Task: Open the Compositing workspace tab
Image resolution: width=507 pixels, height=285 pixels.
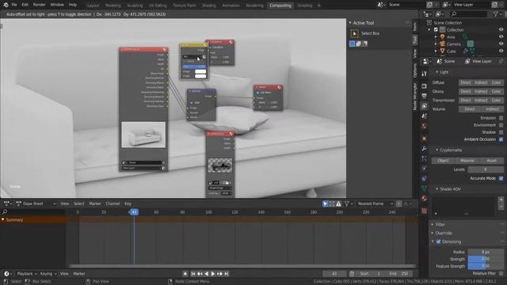Action: [280, 6]
